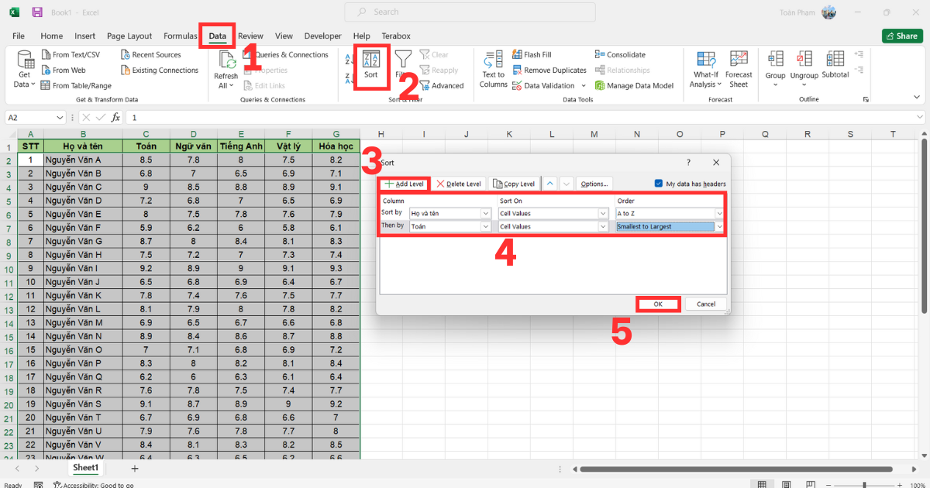930x488 pixels.
Task: Click the Sort dialog help question mark
Action: point(688,163)
